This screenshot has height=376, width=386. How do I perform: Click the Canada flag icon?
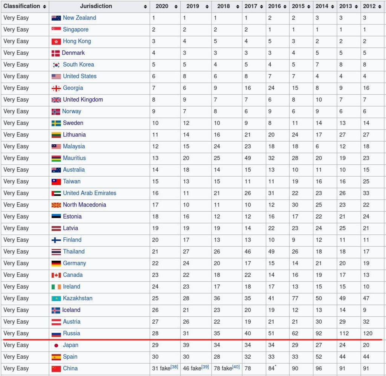[x=56, y=275]
